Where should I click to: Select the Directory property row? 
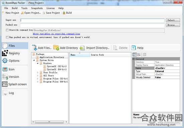click(157, 62)
